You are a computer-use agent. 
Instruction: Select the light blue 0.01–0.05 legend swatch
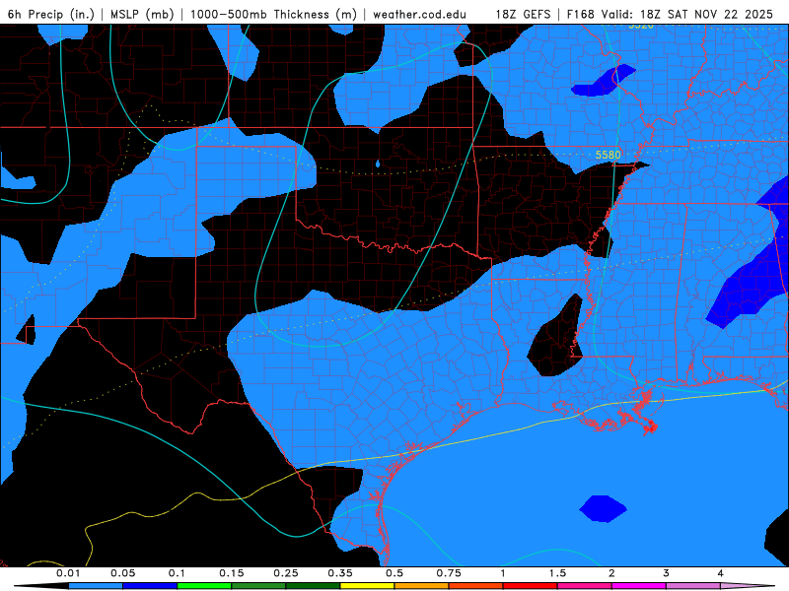(96, 586)
